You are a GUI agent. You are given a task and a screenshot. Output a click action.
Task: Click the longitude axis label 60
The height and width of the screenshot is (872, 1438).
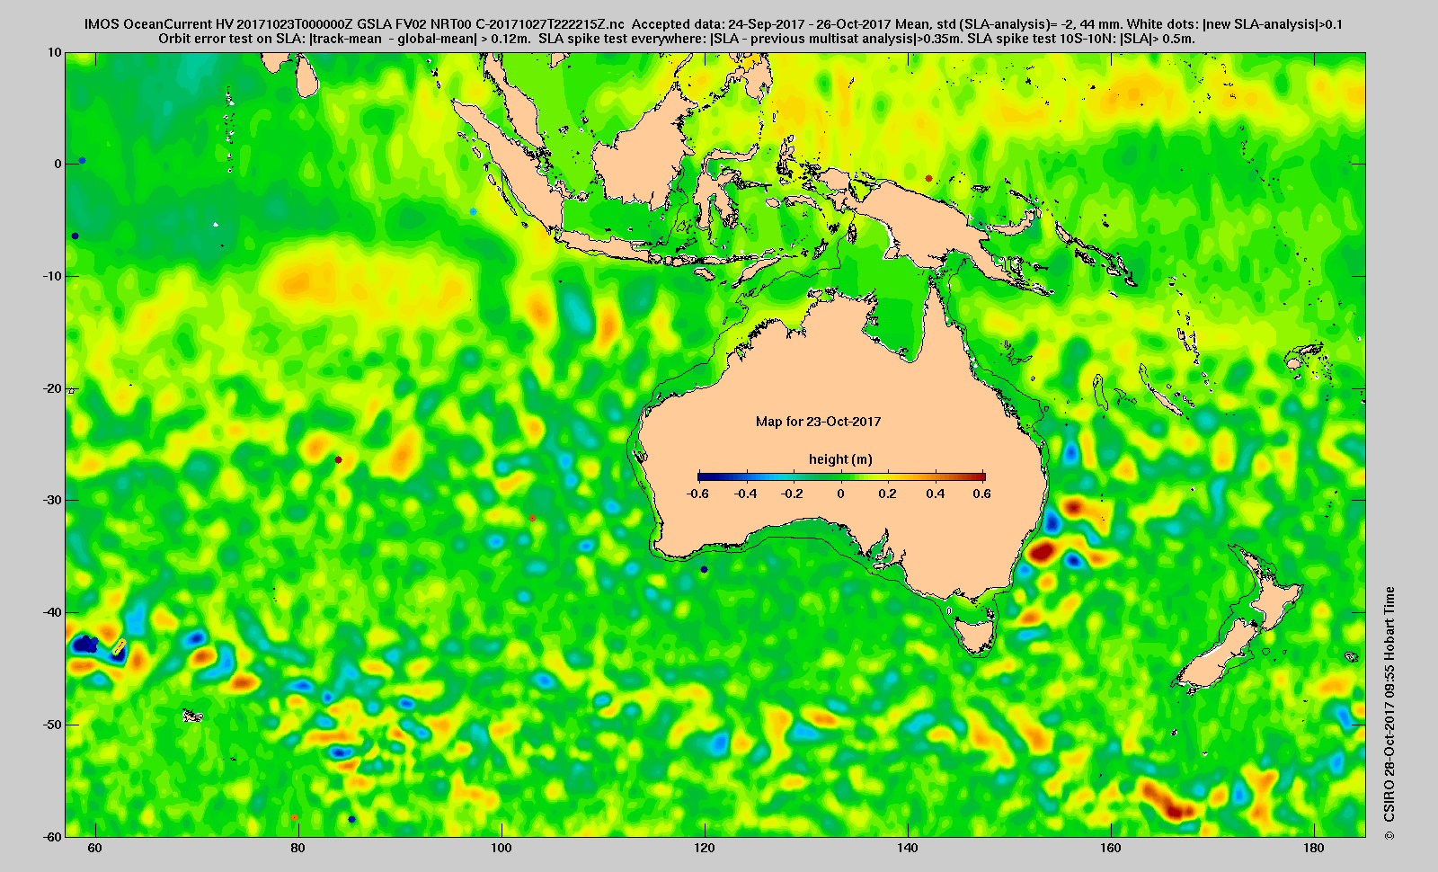click(94, 848)
